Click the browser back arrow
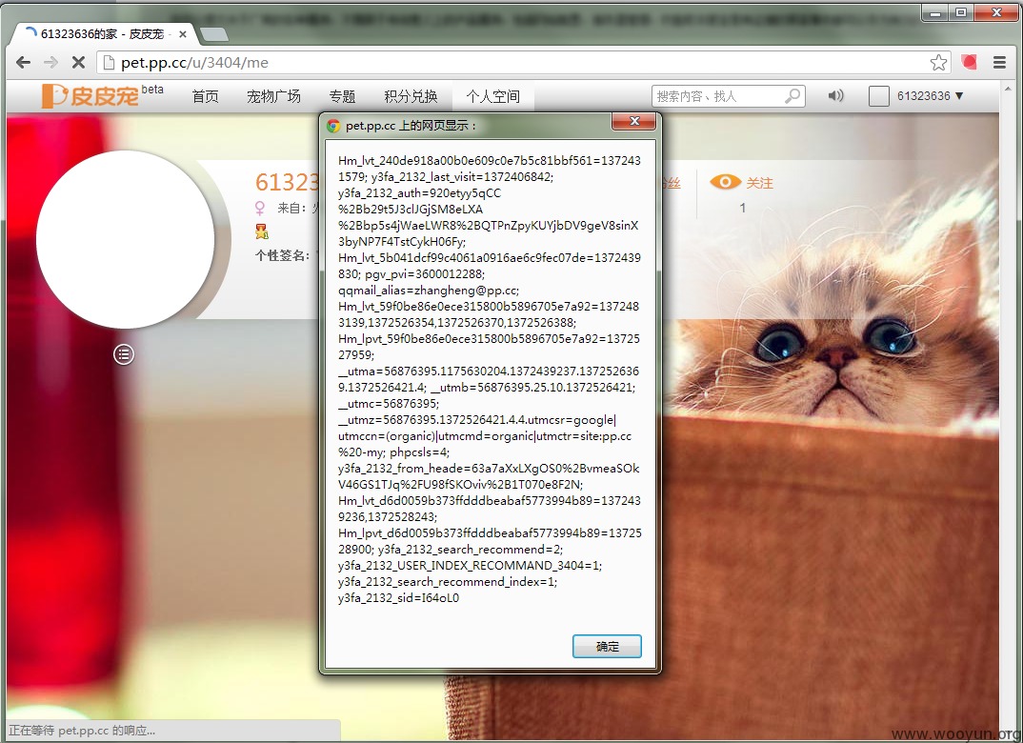1023x743 pixels. pyautogui.click(x=23, y=63)
